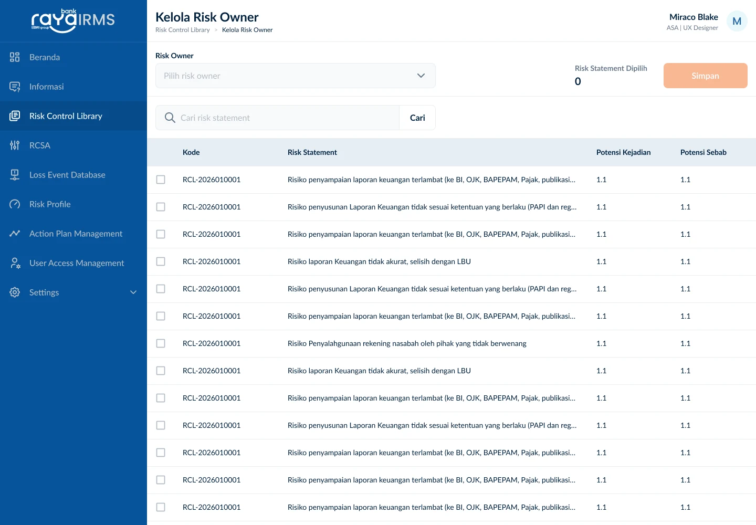Click the Risk Profile gauge icon
The image size is (756, 525).
[15, 204]
